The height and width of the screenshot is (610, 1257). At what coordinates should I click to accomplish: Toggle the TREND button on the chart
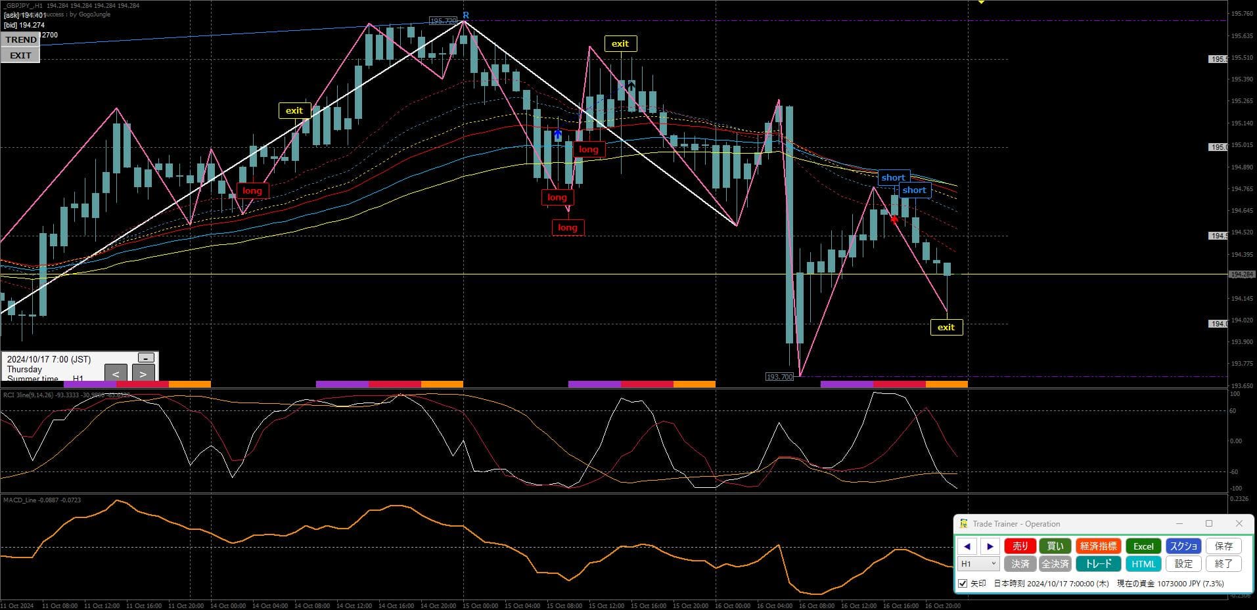tap(20, 39)
